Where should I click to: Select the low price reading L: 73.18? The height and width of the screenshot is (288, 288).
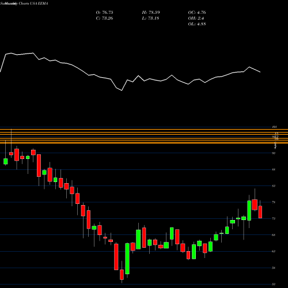pos(151,18)
